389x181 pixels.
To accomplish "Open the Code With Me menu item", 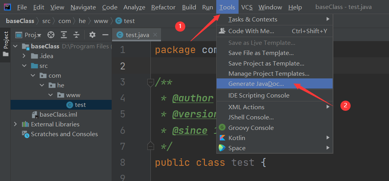I will (274, 31).
